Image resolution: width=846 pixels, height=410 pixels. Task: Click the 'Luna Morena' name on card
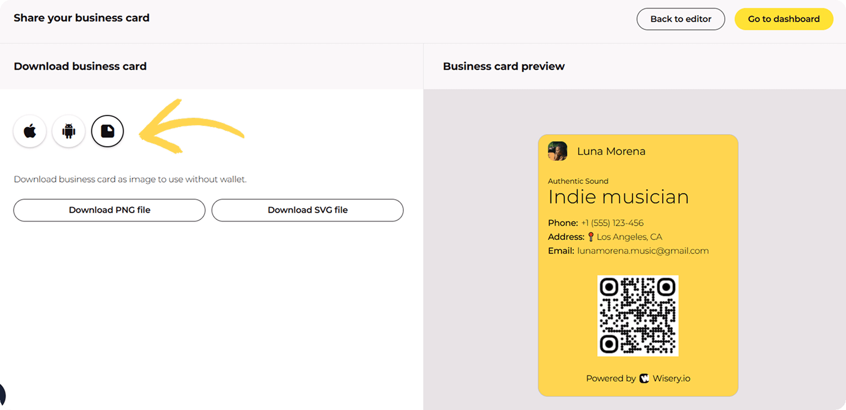tap(611, 151)
